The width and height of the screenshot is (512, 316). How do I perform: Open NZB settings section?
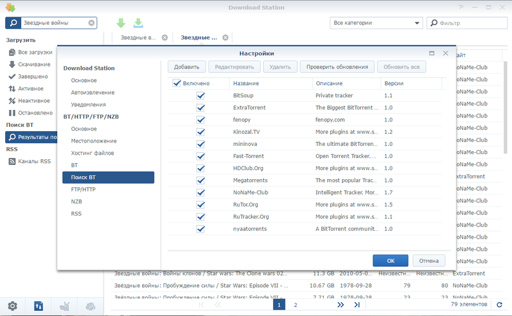(x=76, y=201)
